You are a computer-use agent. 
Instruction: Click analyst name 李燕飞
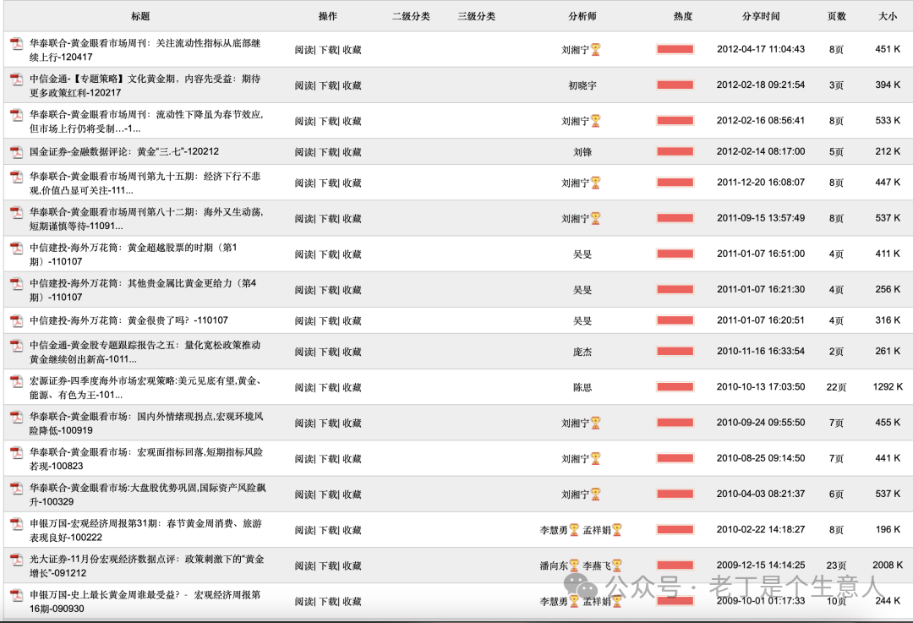pos(597,566)
